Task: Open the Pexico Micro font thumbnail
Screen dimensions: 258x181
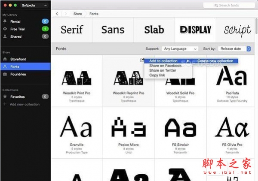Action: [x=129, y=127]
